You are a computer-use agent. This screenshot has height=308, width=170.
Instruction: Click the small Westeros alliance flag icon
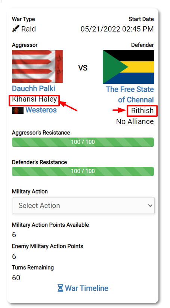point(18,110)
